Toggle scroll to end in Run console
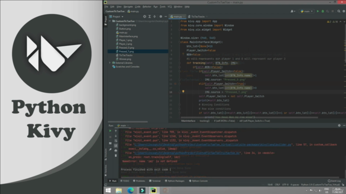Screen dimensions: 346x194 116,145
